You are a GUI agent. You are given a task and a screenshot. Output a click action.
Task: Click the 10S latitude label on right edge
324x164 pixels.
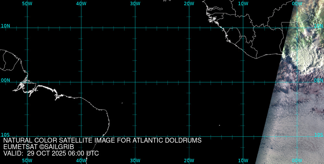(319, 135)
